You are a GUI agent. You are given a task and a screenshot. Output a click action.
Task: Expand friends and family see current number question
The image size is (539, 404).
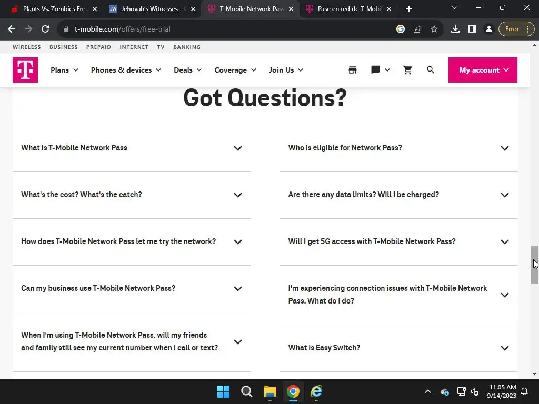(x=131, y=341)
